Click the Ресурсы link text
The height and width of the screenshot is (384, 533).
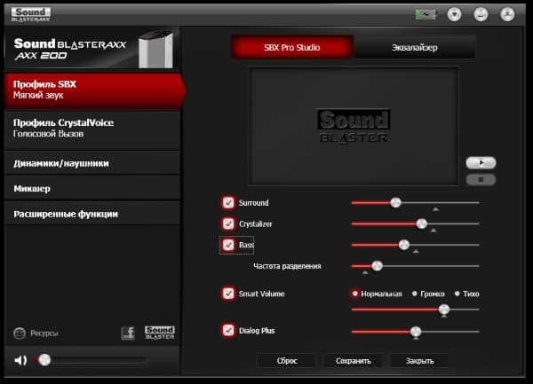(44, 333)
